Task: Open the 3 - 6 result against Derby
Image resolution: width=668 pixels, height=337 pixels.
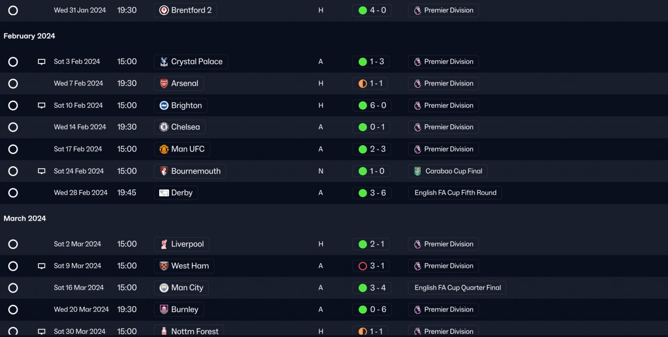Action: pos(377,193)
